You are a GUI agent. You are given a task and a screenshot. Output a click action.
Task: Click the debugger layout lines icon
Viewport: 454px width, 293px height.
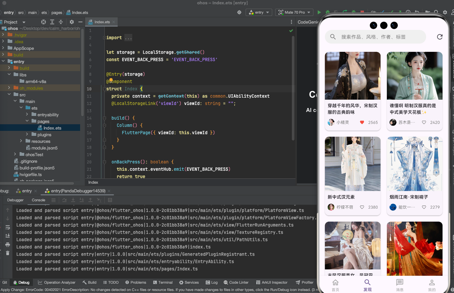coord(53,200)
